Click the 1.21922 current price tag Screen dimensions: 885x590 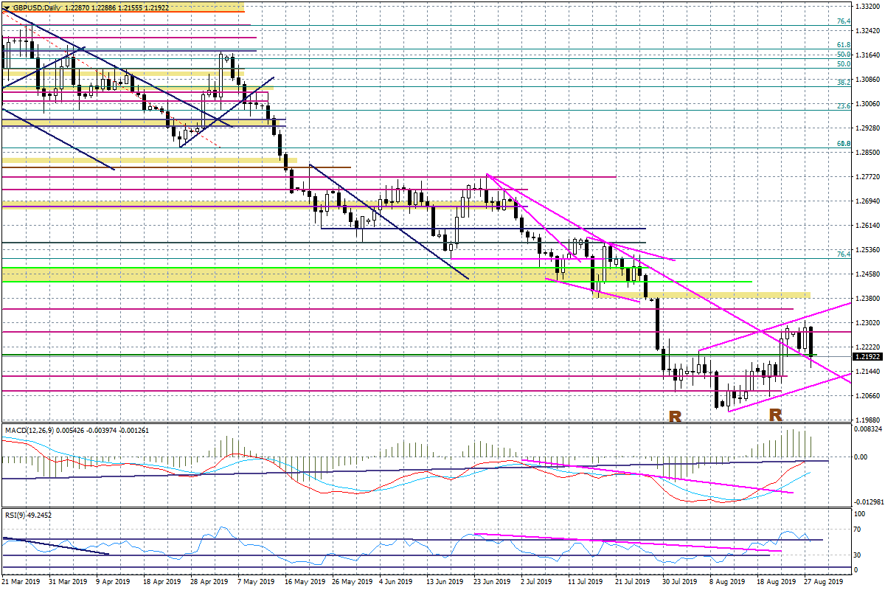pyautogui.click(x=867, y=356)
